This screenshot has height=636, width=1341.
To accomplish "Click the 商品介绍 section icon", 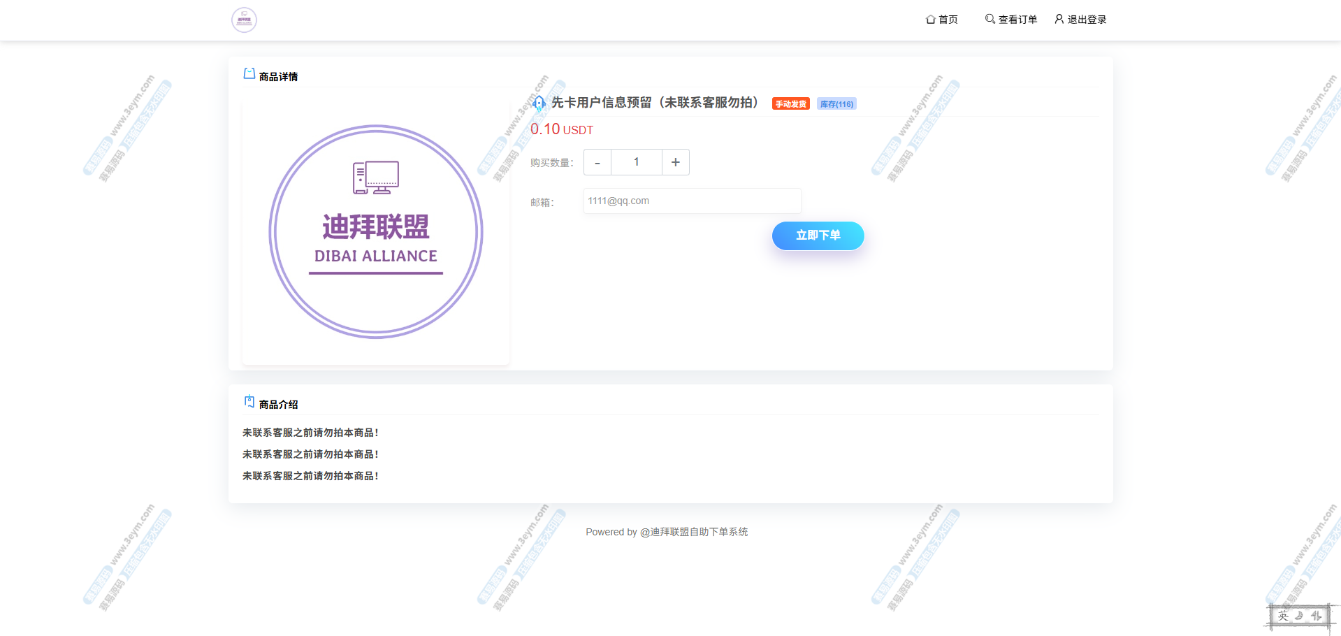I will pos(249,402).
